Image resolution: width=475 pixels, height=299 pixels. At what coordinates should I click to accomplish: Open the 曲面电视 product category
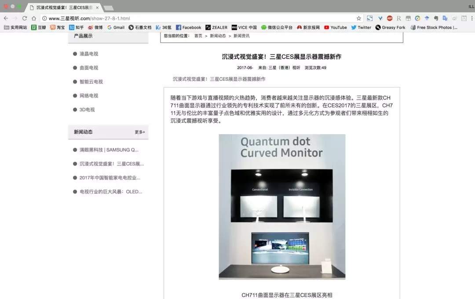[x=89, y=68]
